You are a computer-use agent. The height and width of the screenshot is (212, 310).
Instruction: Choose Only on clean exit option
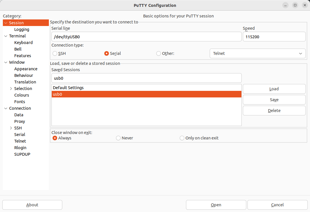point(182,138)
